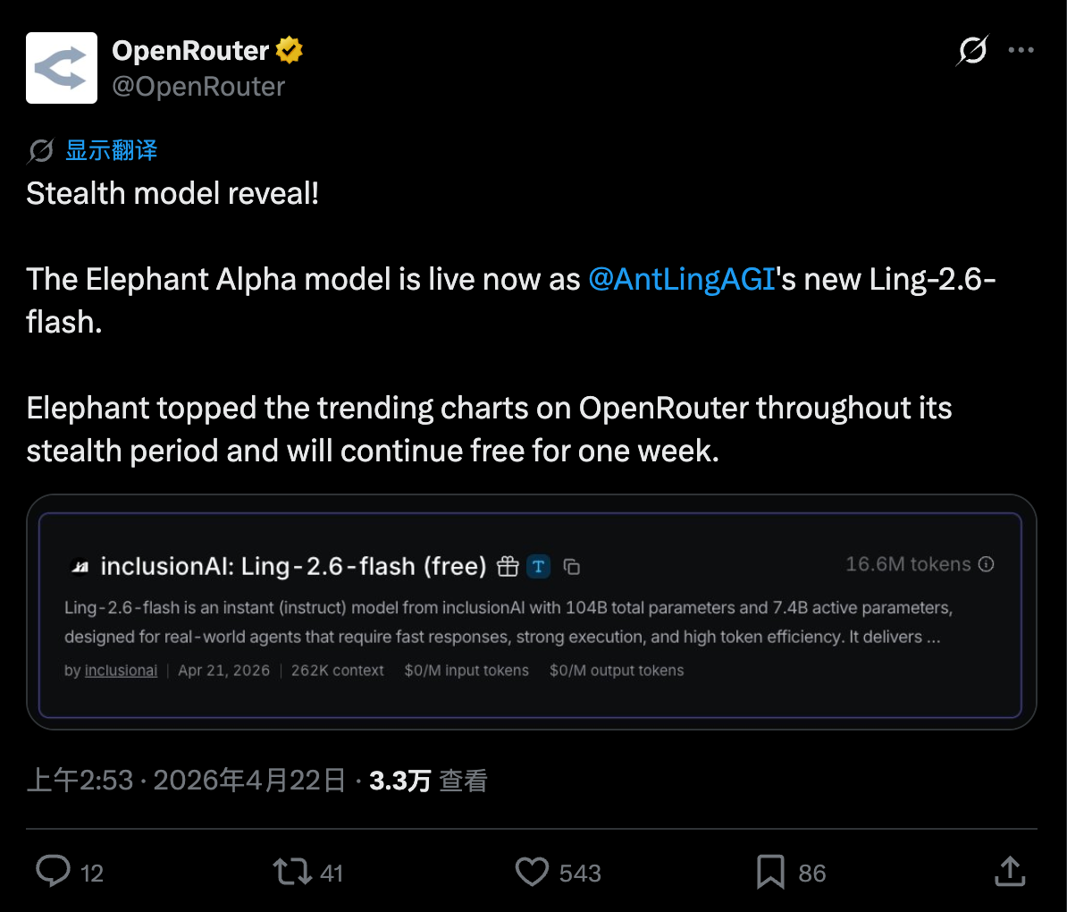Click the gift icon next to model title
1067x912 pixels.
[x=508, y=566]
